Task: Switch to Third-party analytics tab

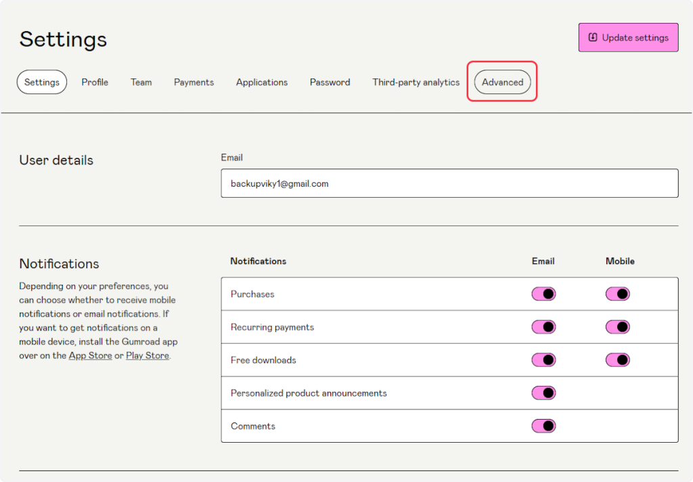Action: click(416, 82)
